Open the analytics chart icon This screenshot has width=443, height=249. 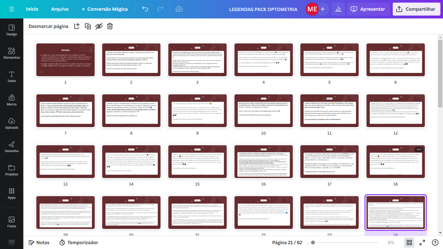(x=338, y=9)
